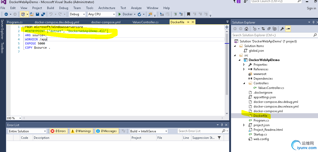Open Properties with the wrench icon
318x152 pixels.
[282, 29]
